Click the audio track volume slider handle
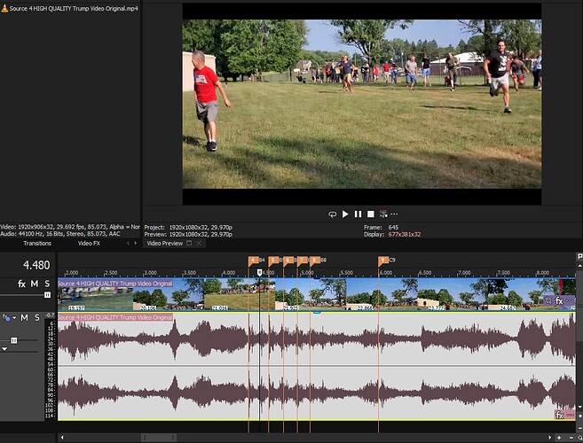The image size is (583, 443). 13,339
